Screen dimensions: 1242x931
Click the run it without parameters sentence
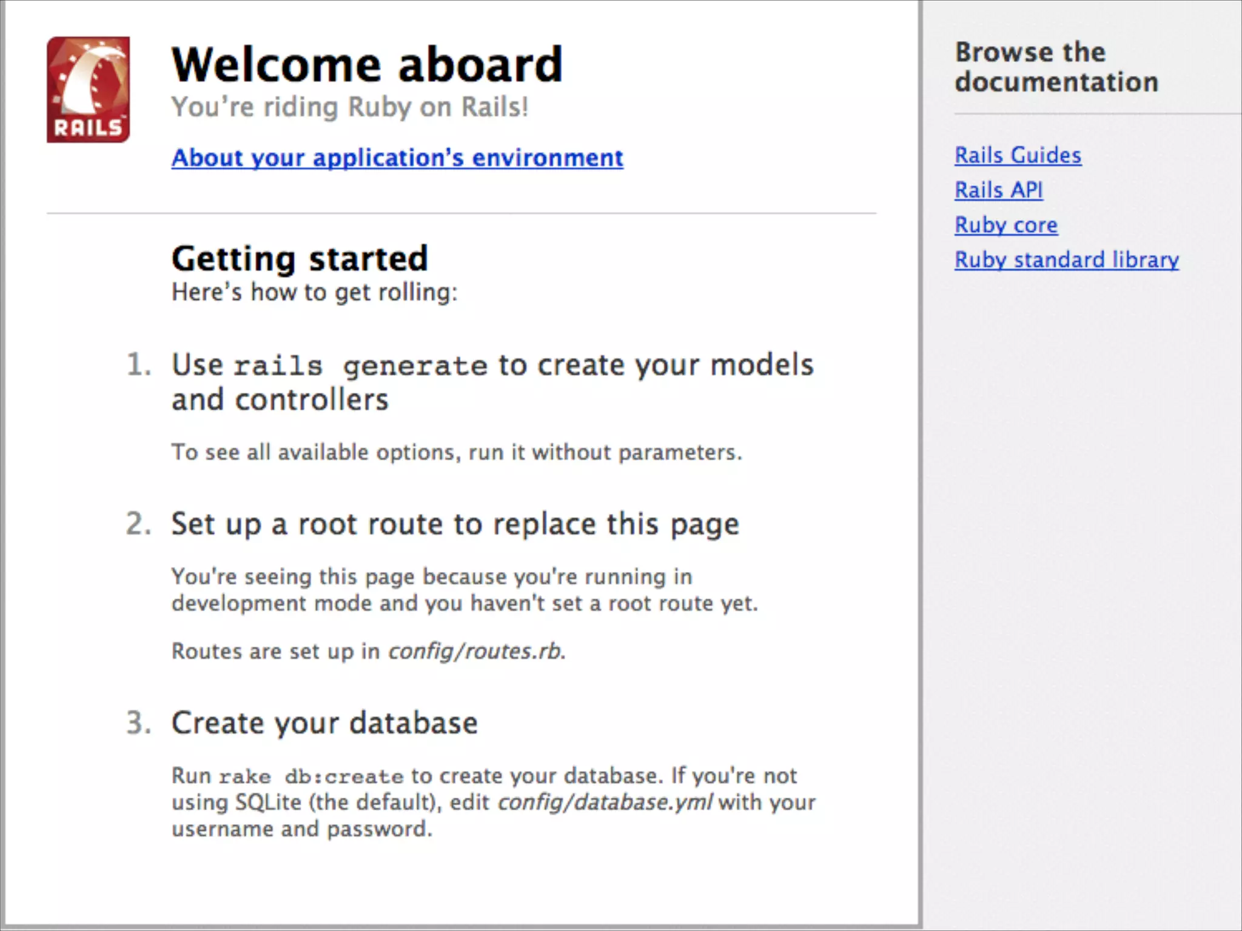pos(456,453)
